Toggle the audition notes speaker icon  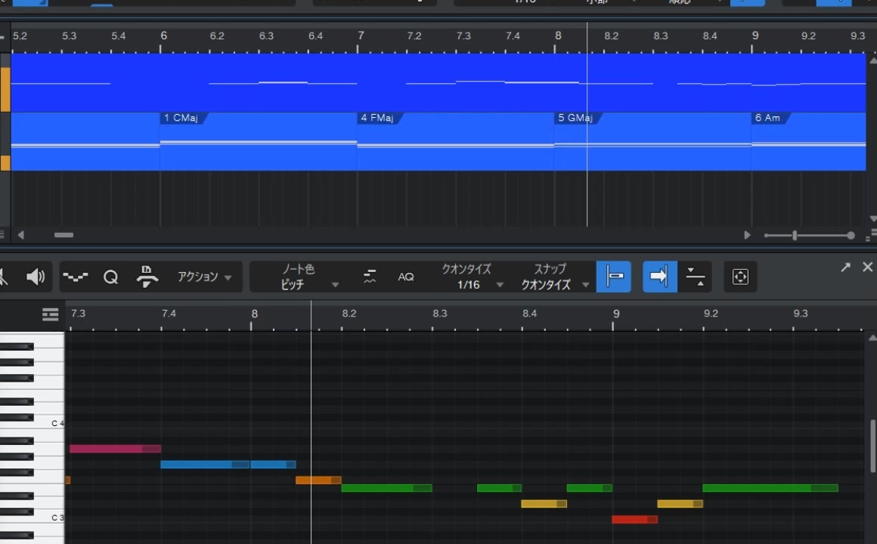[36, 277]
